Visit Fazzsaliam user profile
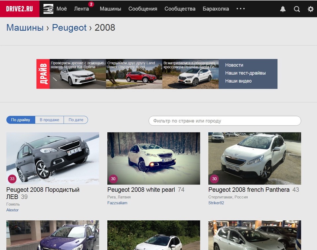This screenshot has height=250, width=317. coord(117,203)
